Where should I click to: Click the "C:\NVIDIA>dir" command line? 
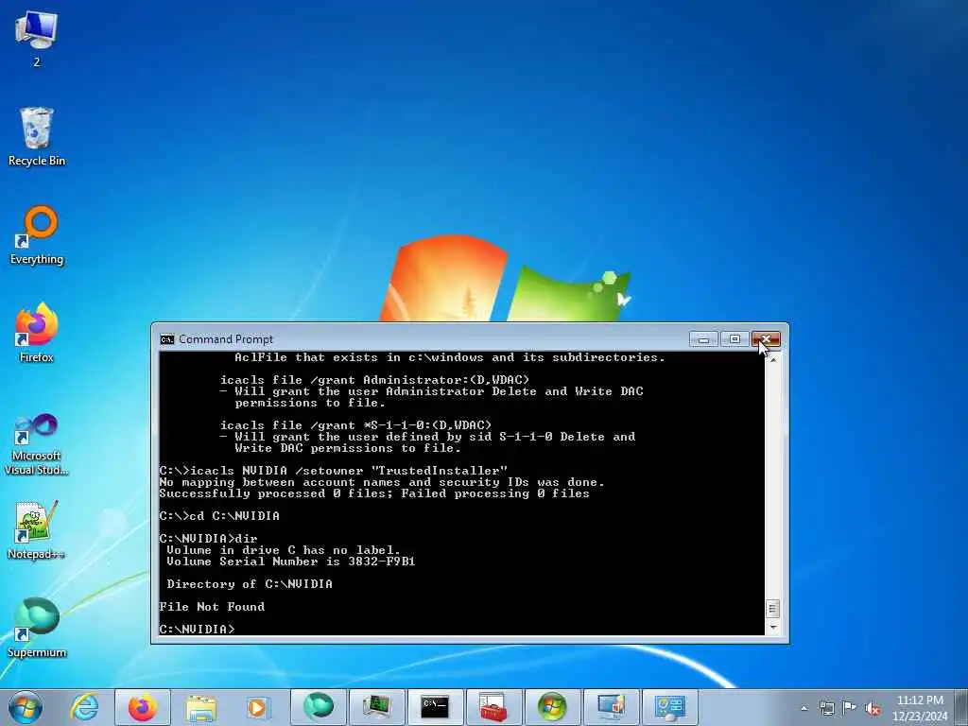[208, 538]
